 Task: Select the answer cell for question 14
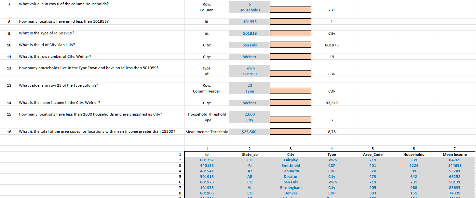coord(290,103)
